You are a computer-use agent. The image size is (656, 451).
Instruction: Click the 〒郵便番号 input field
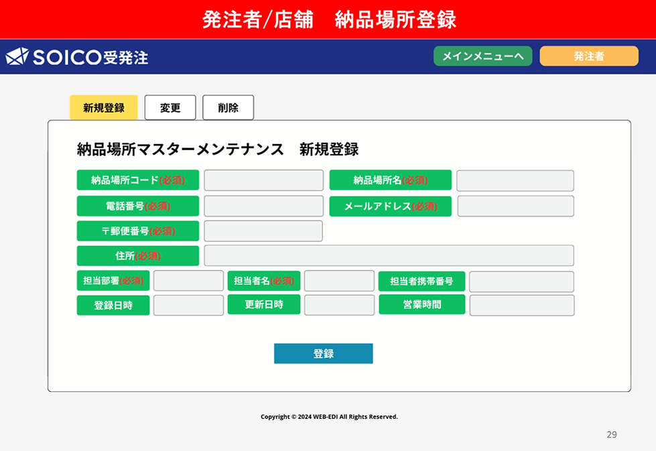[263, 231]
